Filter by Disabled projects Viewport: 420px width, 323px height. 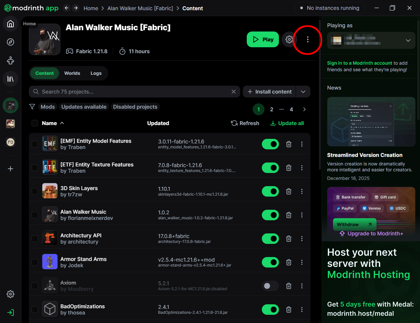click(135, 107)
